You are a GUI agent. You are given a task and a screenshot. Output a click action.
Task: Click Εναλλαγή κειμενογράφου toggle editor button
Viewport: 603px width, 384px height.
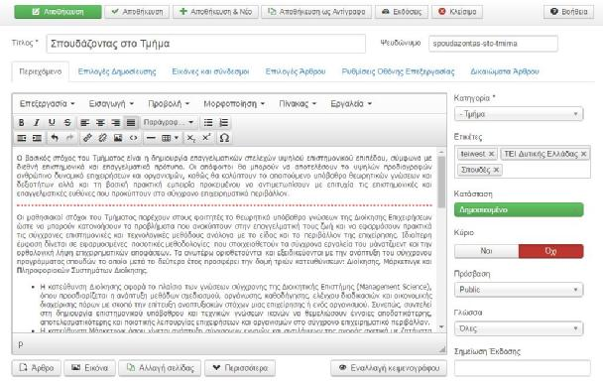tap(389, 368)
